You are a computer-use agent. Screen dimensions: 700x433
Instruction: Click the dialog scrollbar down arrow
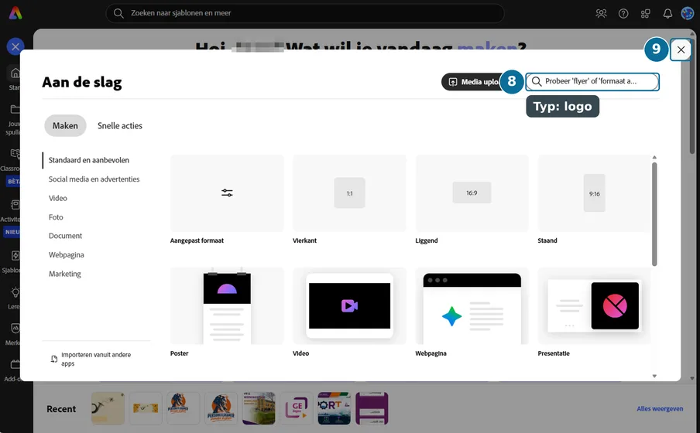pos(654,376)
